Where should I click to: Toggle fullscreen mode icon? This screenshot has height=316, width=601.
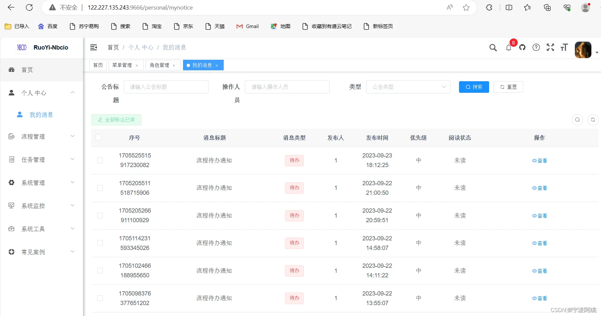click(x=550, y=48)
